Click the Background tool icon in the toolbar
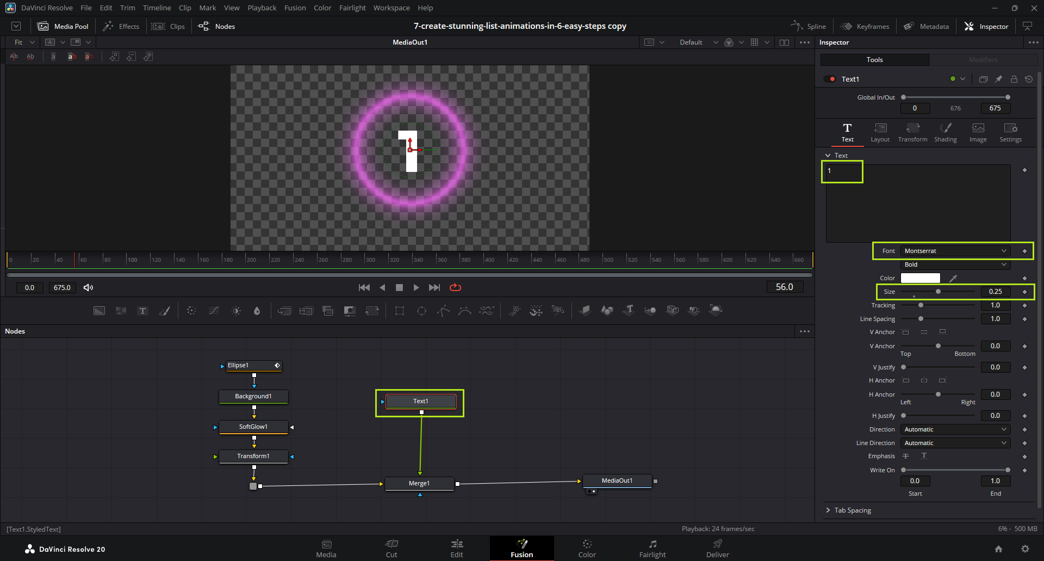Screen dimensions: 1044x561 click(x=99, y=311)
